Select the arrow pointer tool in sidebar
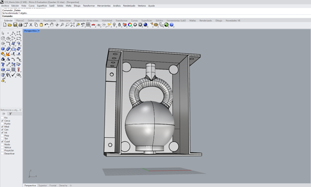The width and height of the screenshot is (311, 187). (x=3, y=33)
